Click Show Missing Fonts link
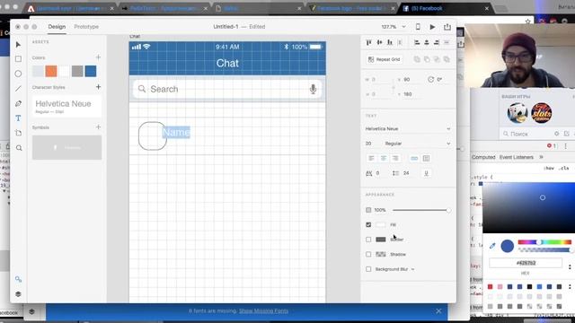 pos(263,311)
